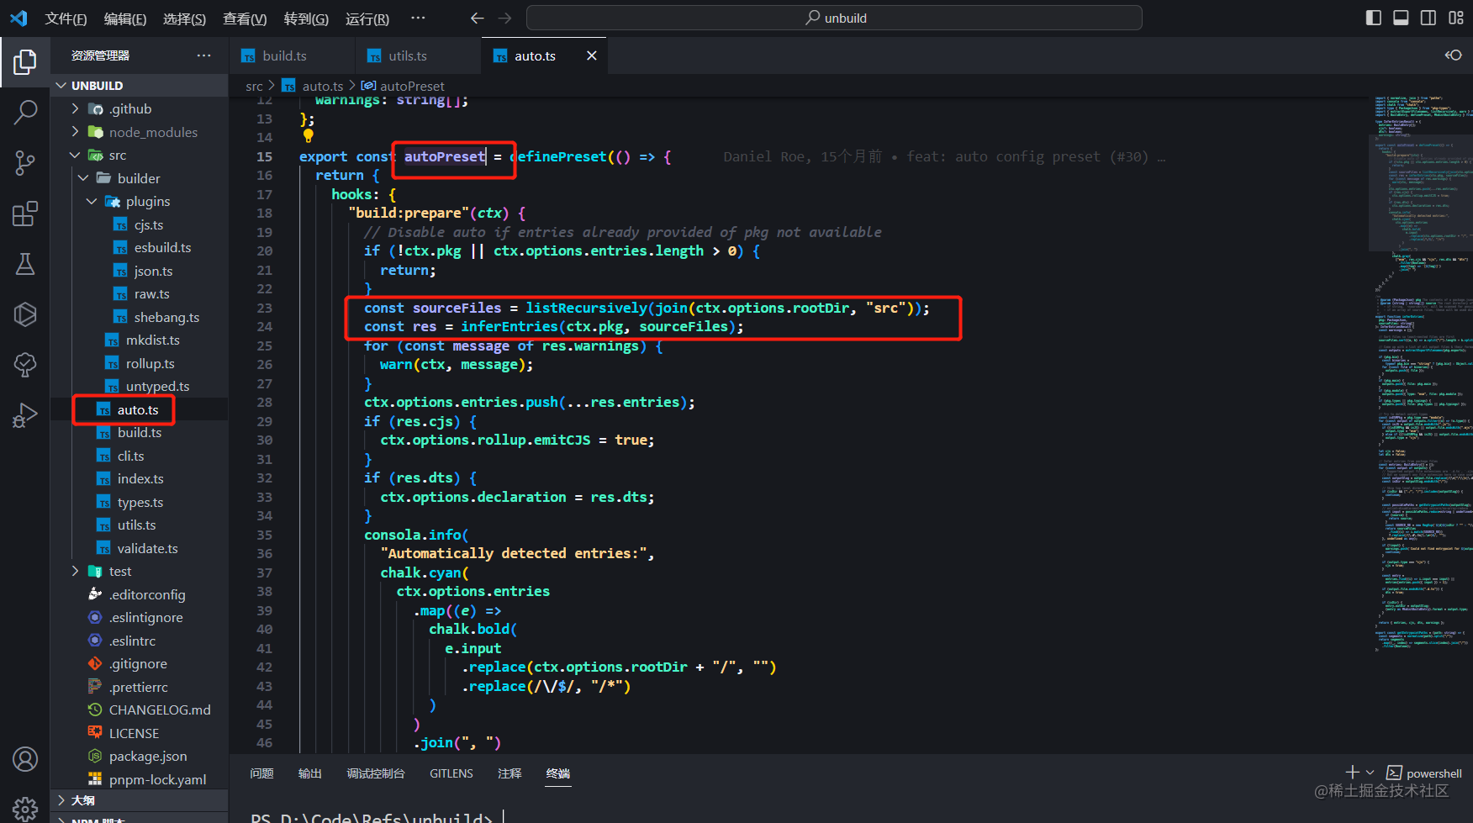This screenshot has height=823, width=1473.
Task: Click the code minimap overview
Action: [x=1421, y=373]
